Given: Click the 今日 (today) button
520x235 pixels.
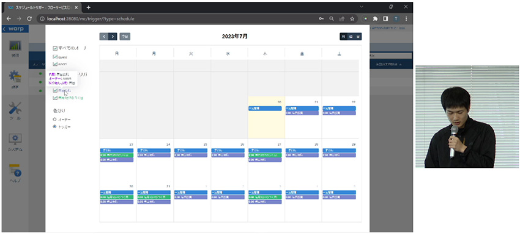Looking at the screenshot, I should coord(125,37).
